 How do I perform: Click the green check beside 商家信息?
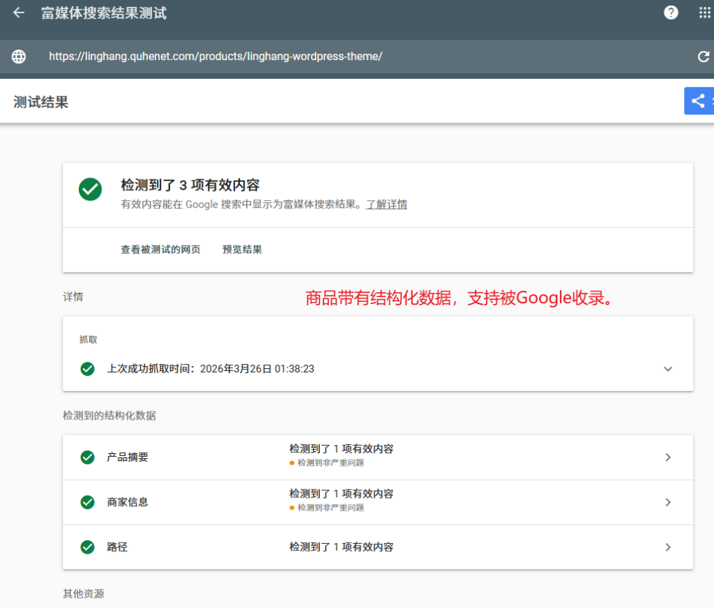click(87, 502)
